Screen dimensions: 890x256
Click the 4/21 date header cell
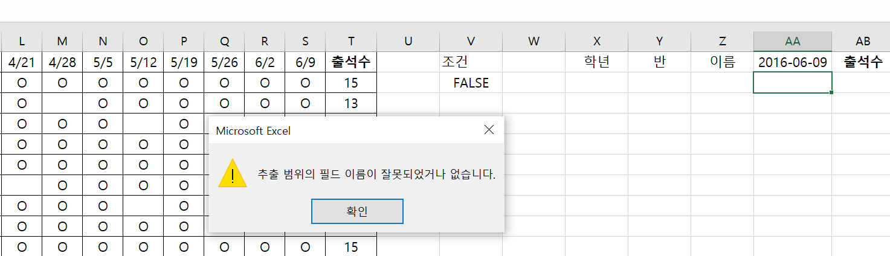[22, 62]
